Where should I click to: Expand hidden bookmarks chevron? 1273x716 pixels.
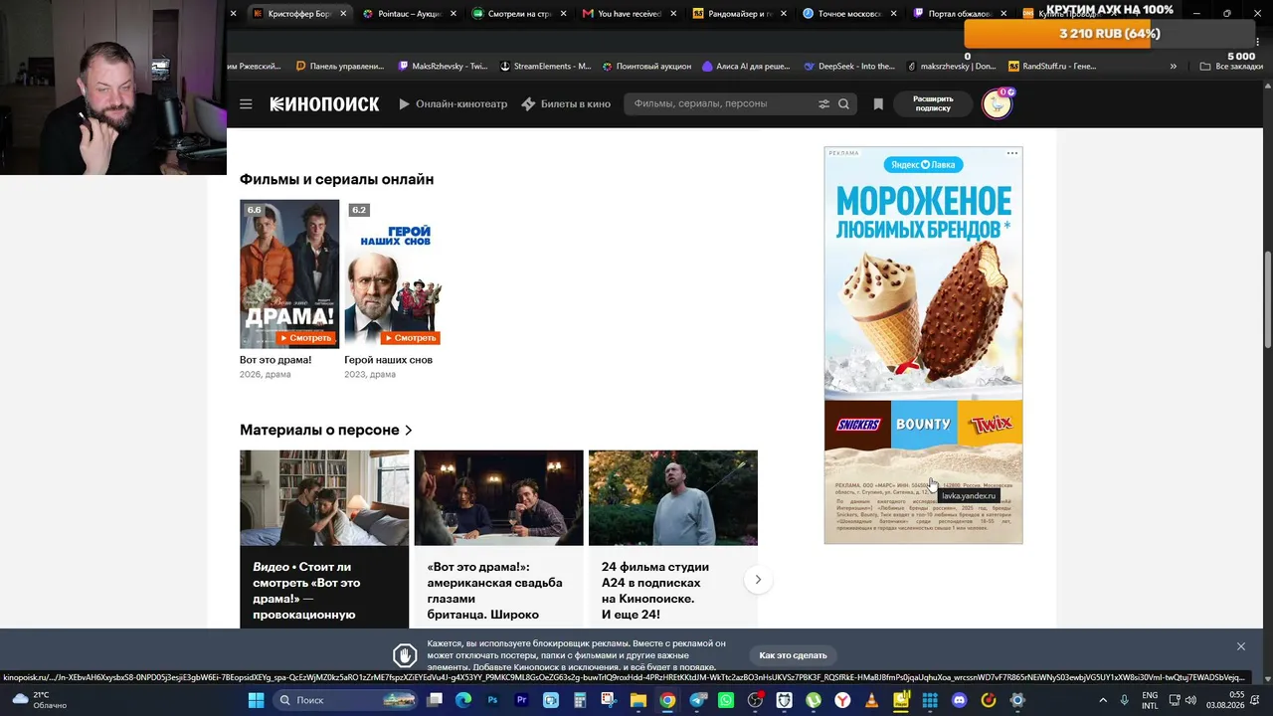tap(1174, 67)
